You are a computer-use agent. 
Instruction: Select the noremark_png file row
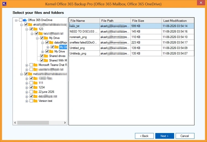[x=131, y=37]
